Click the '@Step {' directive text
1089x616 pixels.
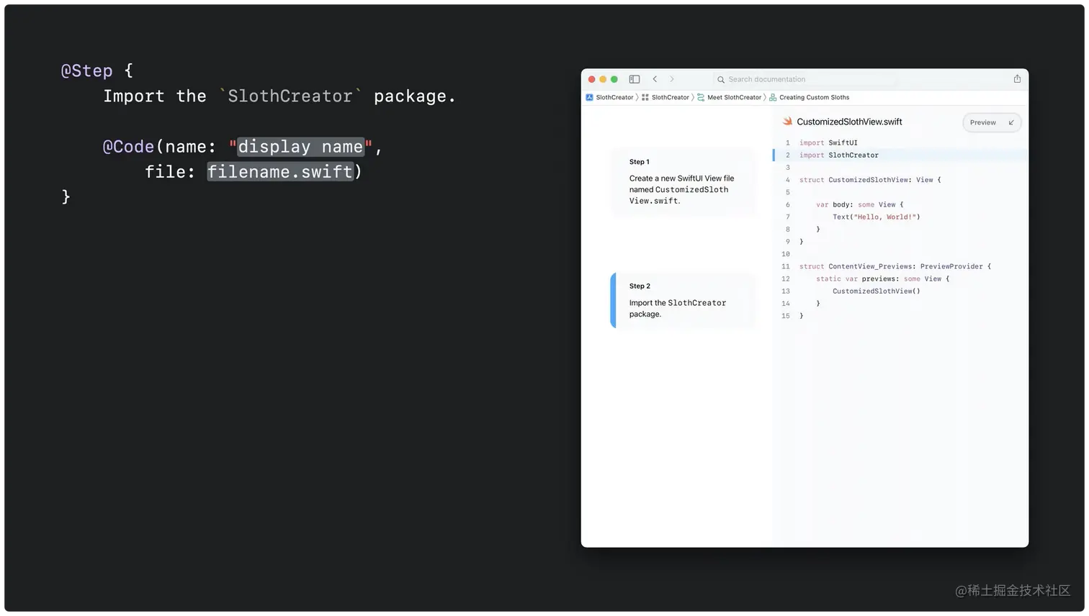click(97, 71)
